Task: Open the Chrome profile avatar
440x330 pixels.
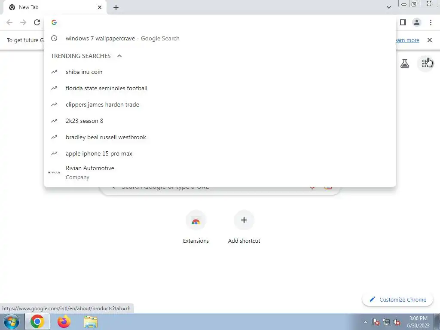Action: pyautogui.click(x=417, y=22)
